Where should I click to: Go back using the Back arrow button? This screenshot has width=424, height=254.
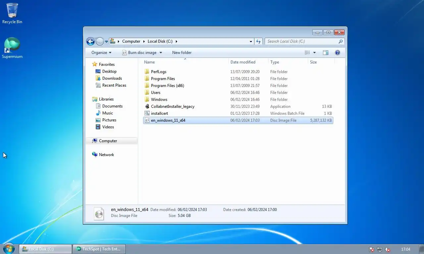click(x=90, y=41)
